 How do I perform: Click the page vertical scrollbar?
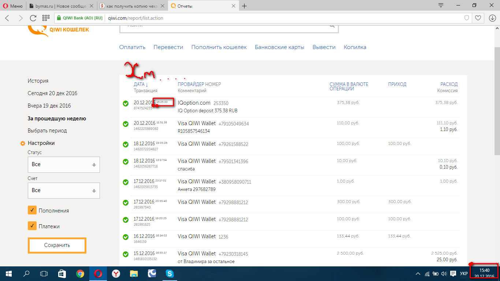tap(497, 102)
